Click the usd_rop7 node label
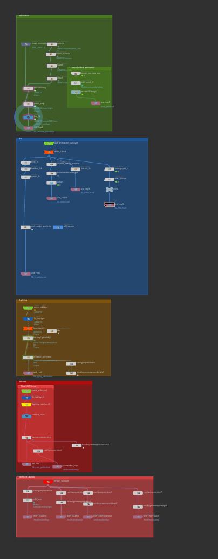The width and height of the screenshot is (218, 559). tap(36, 463)
